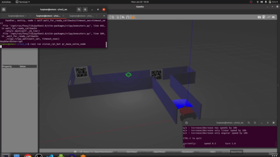
Task: Click the red recording indicator in top bar
Action: 251,2
